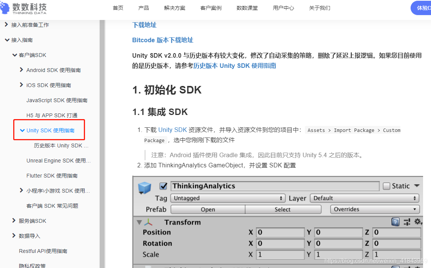The height and width of the screenshot is (268, 431).
Task: Open Restful API使用指南 page
Action: [x=43, y=251]
